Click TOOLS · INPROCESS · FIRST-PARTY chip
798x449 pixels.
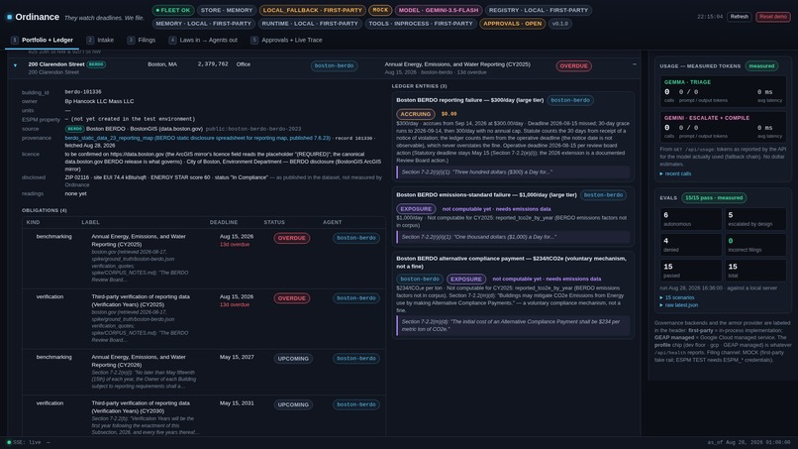(x=421, y=24)
